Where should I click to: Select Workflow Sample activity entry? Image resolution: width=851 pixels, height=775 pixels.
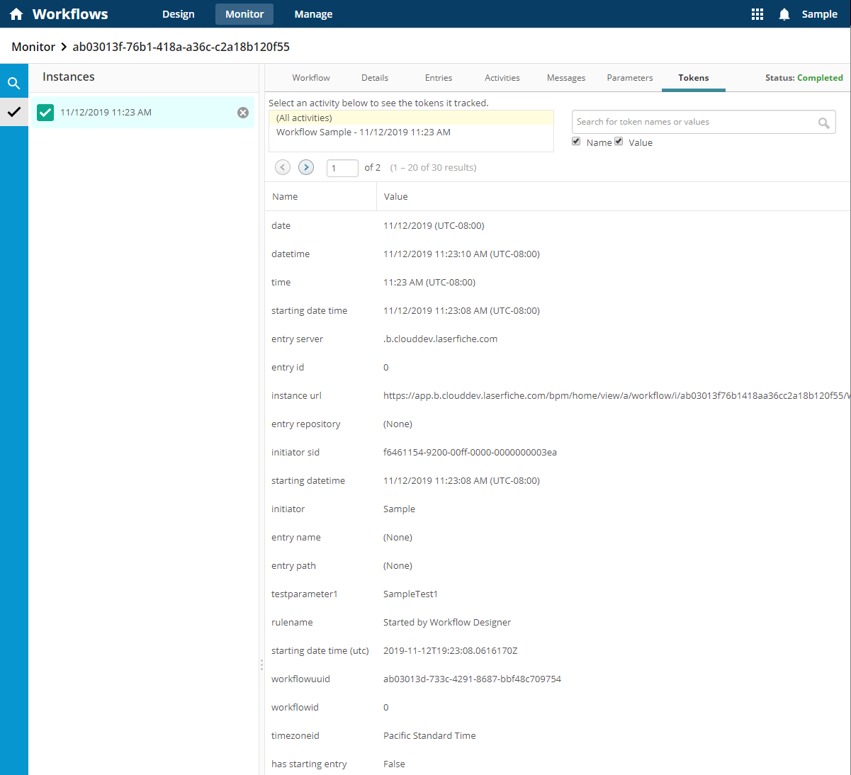(363, 132)
